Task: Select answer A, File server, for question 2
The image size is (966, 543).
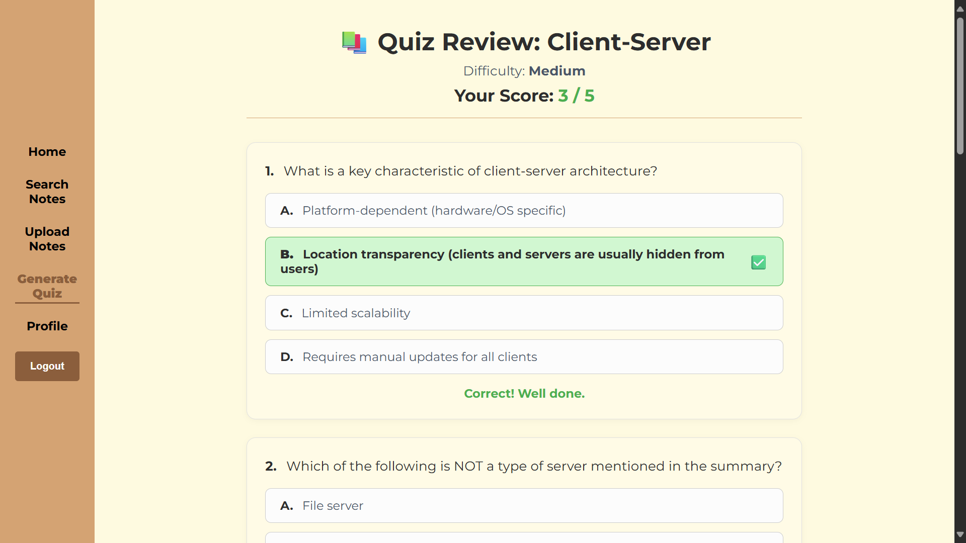Action: click(x=524, y=505)
